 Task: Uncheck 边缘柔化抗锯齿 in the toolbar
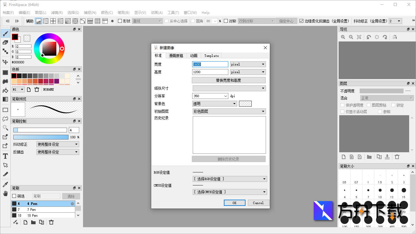pyautogui.click(x=302, y=21)
